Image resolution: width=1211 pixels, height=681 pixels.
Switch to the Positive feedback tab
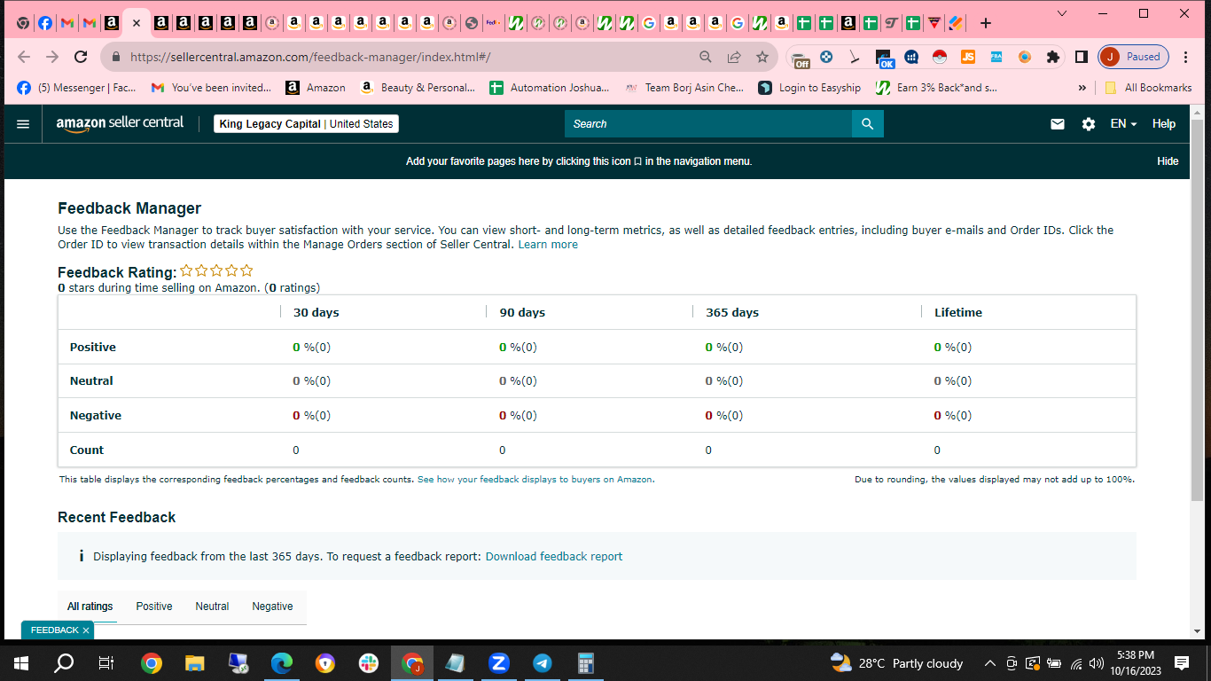click(x=154, y=607)
